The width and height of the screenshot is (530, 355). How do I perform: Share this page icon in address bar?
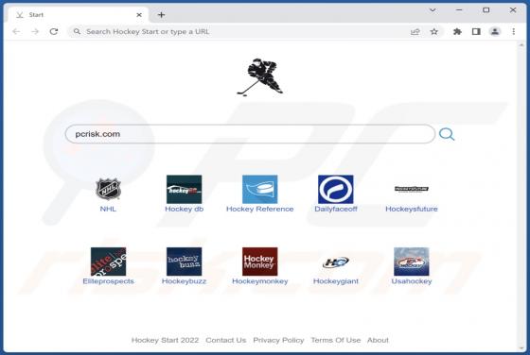point(415,32)
